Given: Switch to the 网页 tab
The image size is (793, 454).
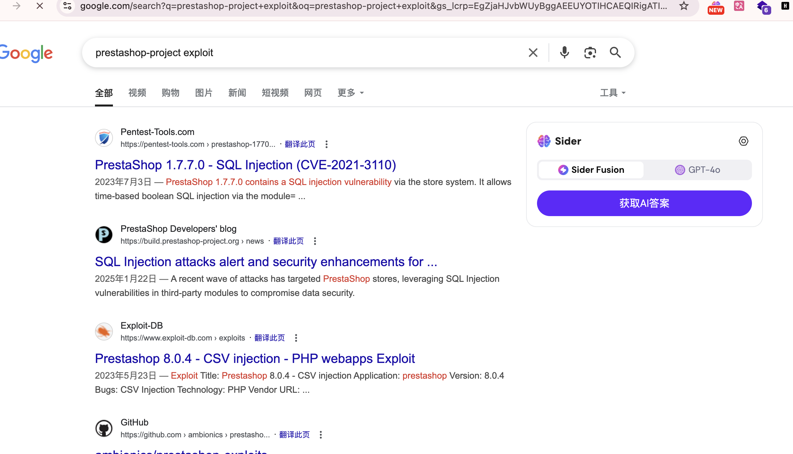Looking at the screenshot, I should (x=313, y=93).
